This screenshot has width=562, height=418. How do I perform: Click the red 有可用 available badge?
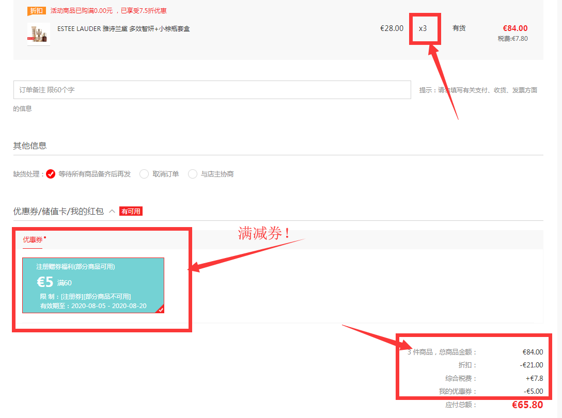click(131, 211)
